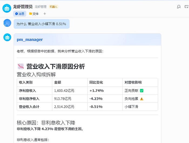This screenshot has width=189, height=143.
Task: Click the 龙虾管理员 robot avatar in header
Action: click(x=7, y=8)
